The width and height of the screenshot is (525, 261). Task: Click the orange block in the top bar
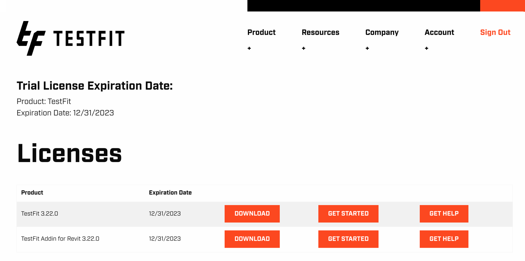(502, 5)
